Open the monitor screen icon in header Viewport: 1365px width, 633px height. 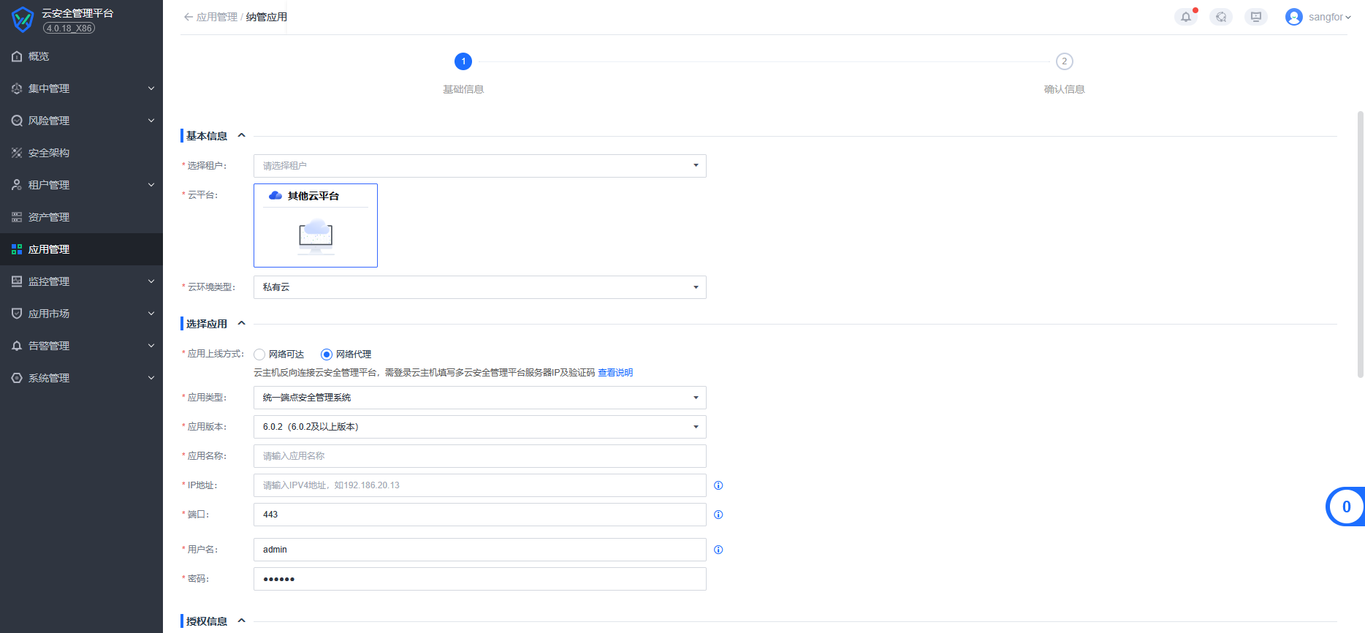click(x=1255, y=17)
